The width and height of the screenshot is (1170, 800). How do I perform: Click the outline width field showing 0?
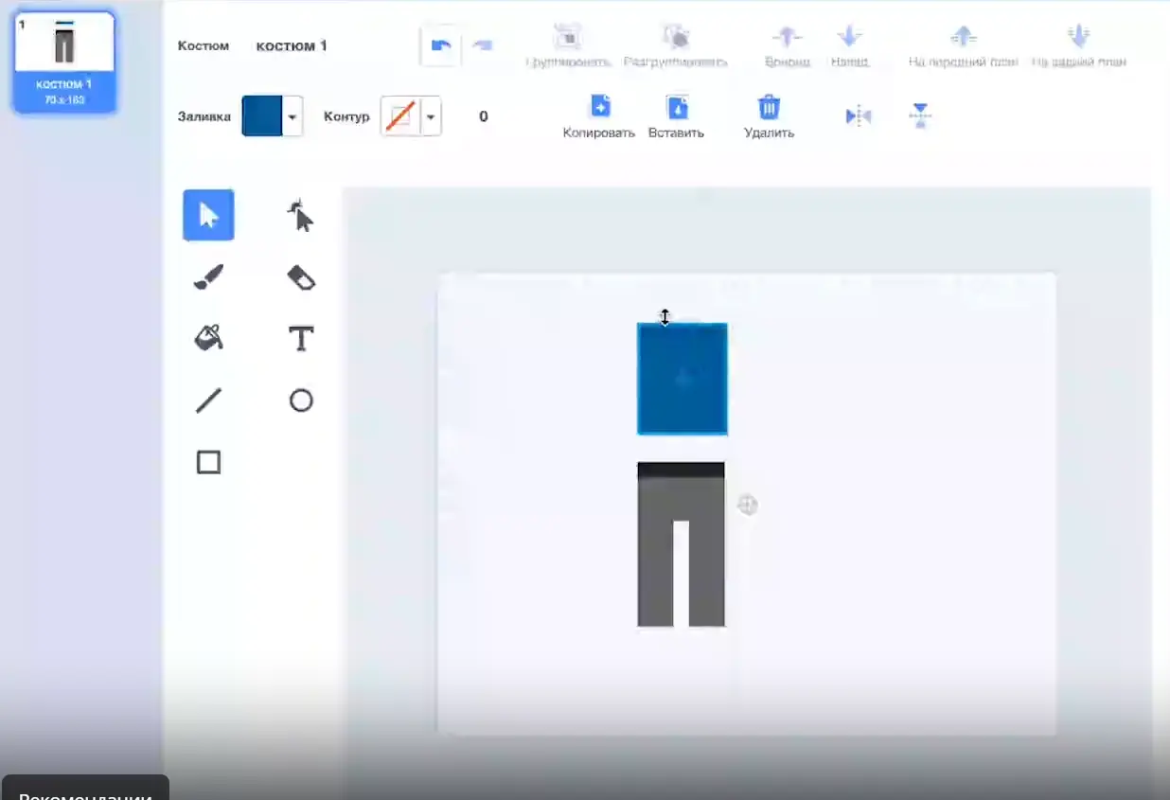(x=484, y=116)
